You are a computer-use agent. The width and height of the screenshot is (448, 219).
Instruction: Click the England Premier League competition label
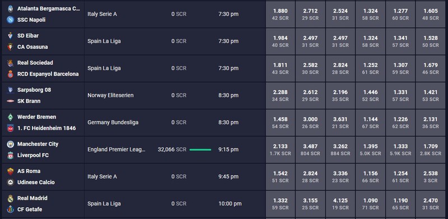click(116, 150)
